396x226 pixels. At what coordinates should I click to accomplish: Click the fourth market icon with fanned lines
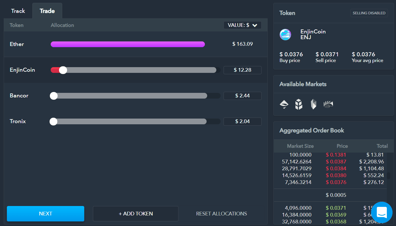[x=328, y=105]
